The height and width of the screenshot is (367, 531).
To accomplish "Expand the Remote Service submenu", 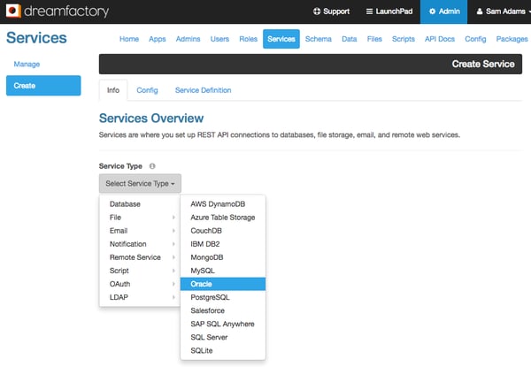I will 140,257.
